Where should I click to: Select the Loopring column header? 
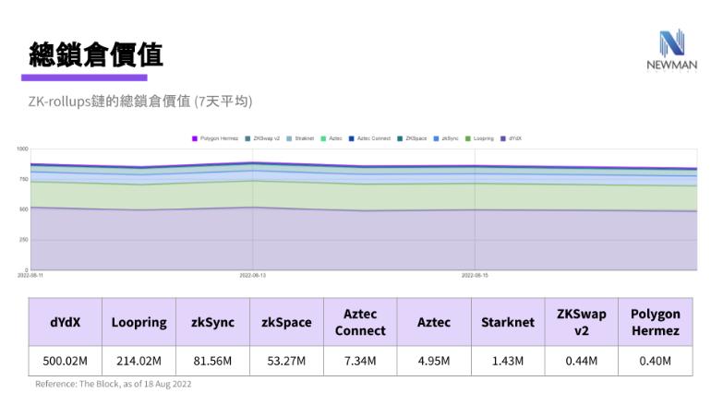click(139, 322)
